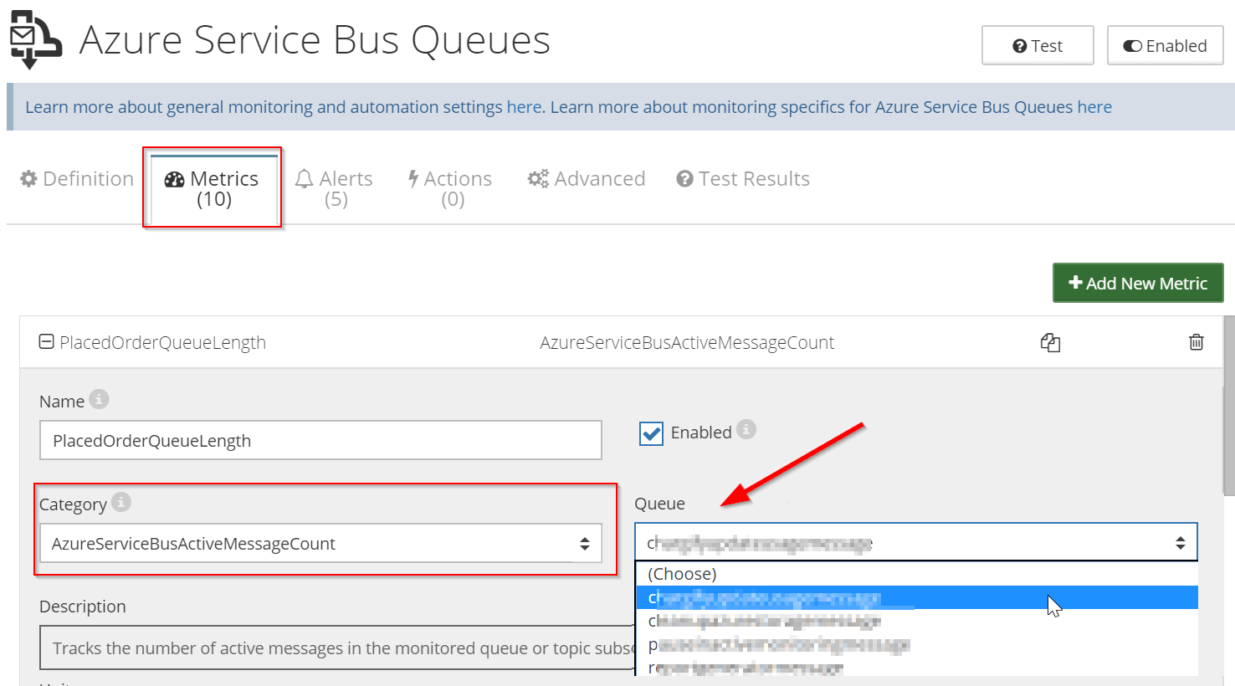Image resolution: width=1235 pixels, height=686 pixels.
Task: Select the queue option starting with p
Action: (916, 645)
